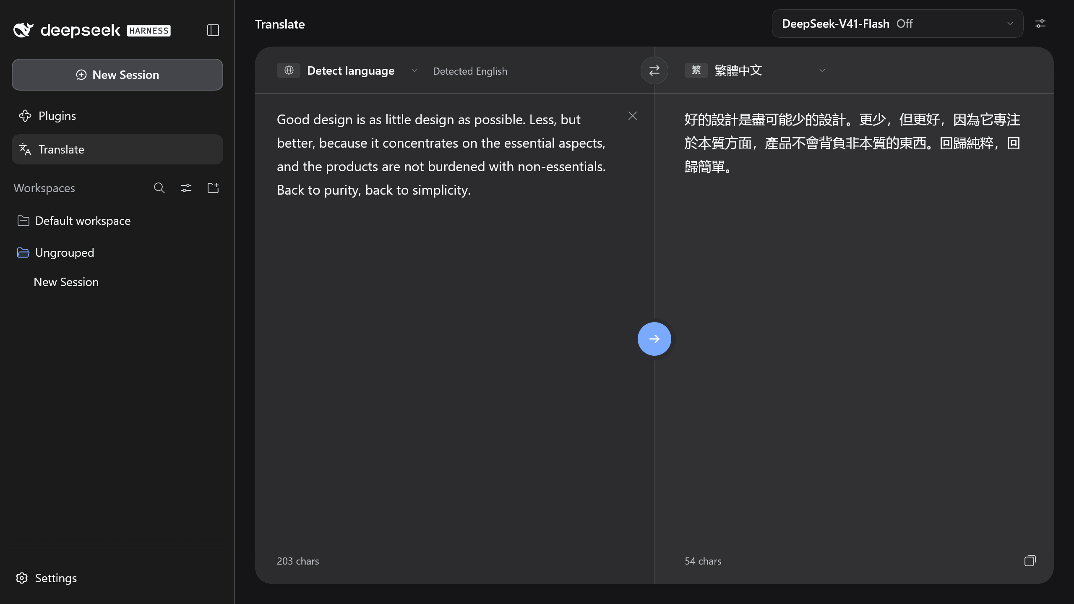Open the DeepSeek-V41-Flash model dropdown
Screen dimensions: 1074x604
click(x=897, y=23)
